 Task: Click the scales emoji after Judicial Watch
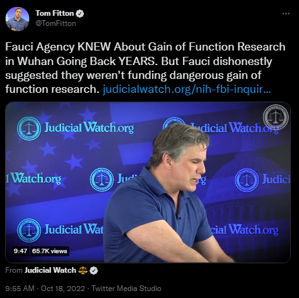click(83, 270)
